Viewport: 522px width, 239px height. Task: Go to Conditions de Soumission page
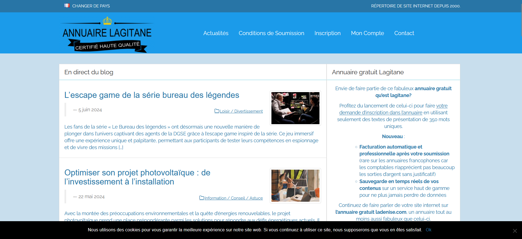click(271, 33)
